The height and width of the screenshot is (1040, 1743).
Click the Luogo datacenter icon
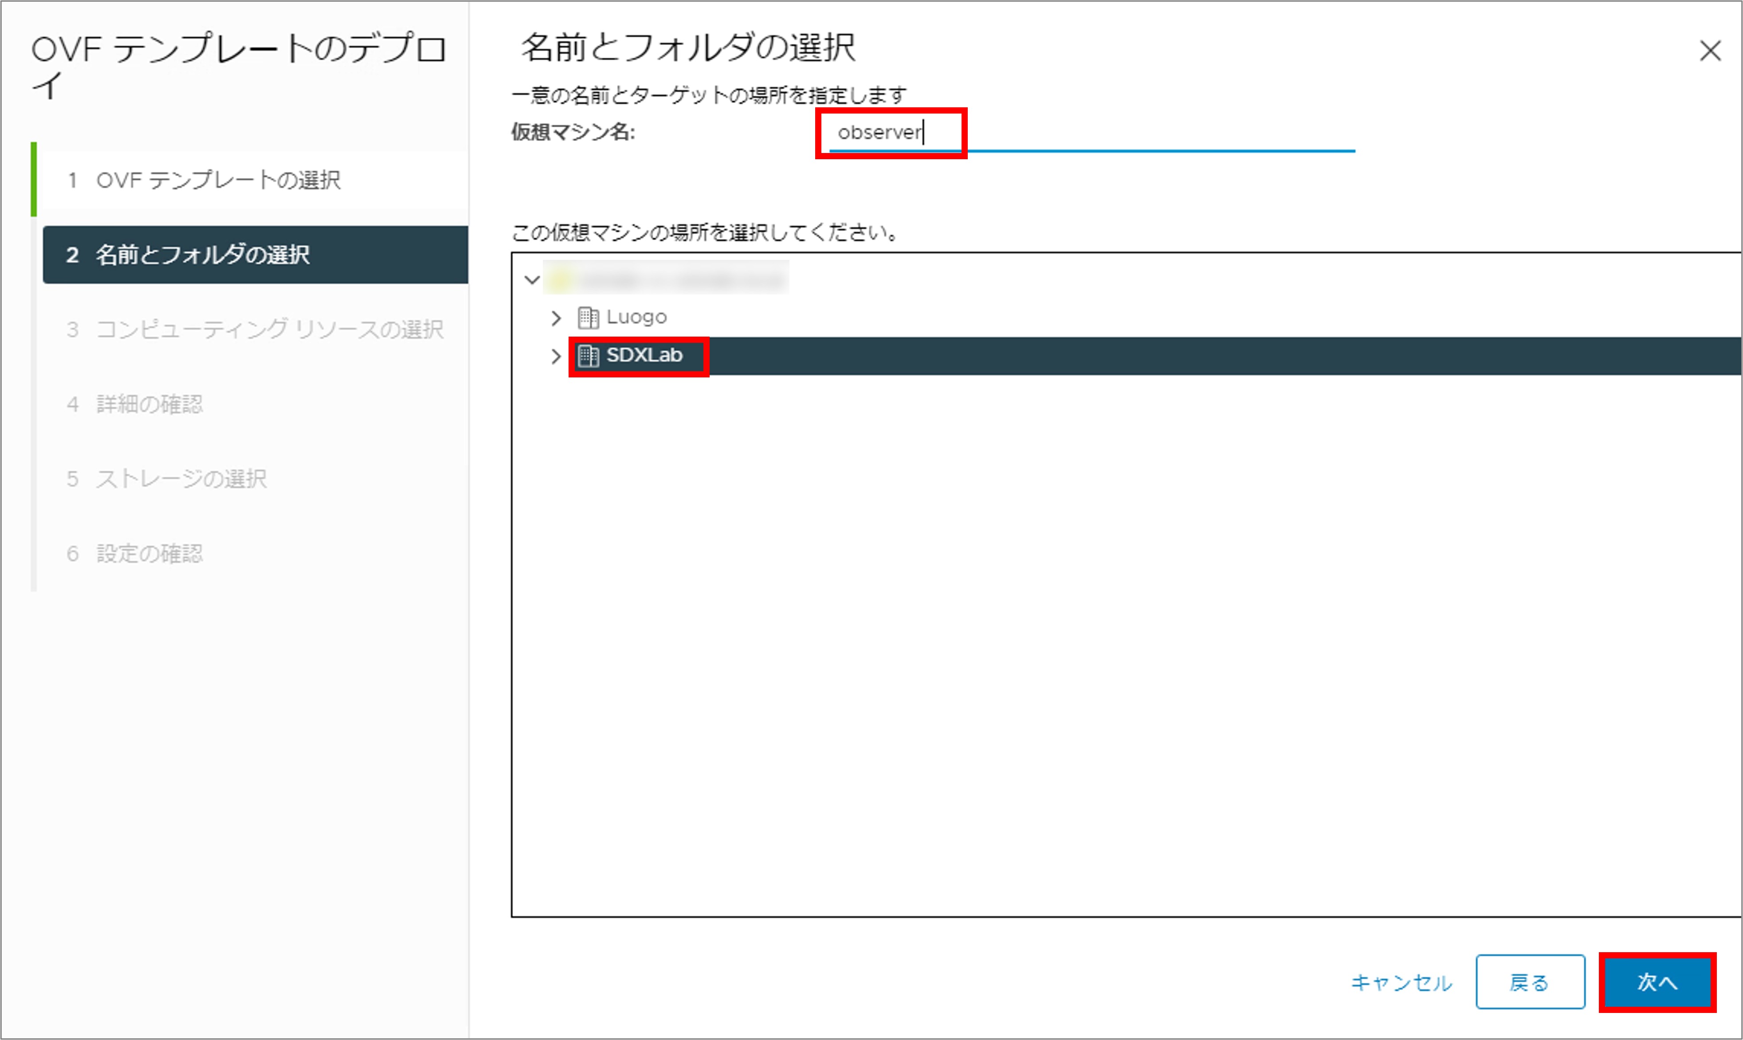click(588, 318)
